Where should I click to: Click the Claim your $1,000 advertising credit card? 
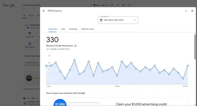(x=117, y=102)
